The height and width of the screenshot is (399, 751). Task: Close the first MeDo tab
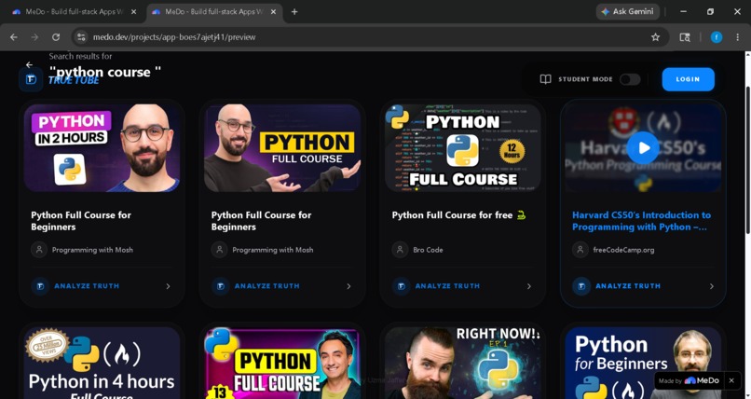[x=133, y=11]
